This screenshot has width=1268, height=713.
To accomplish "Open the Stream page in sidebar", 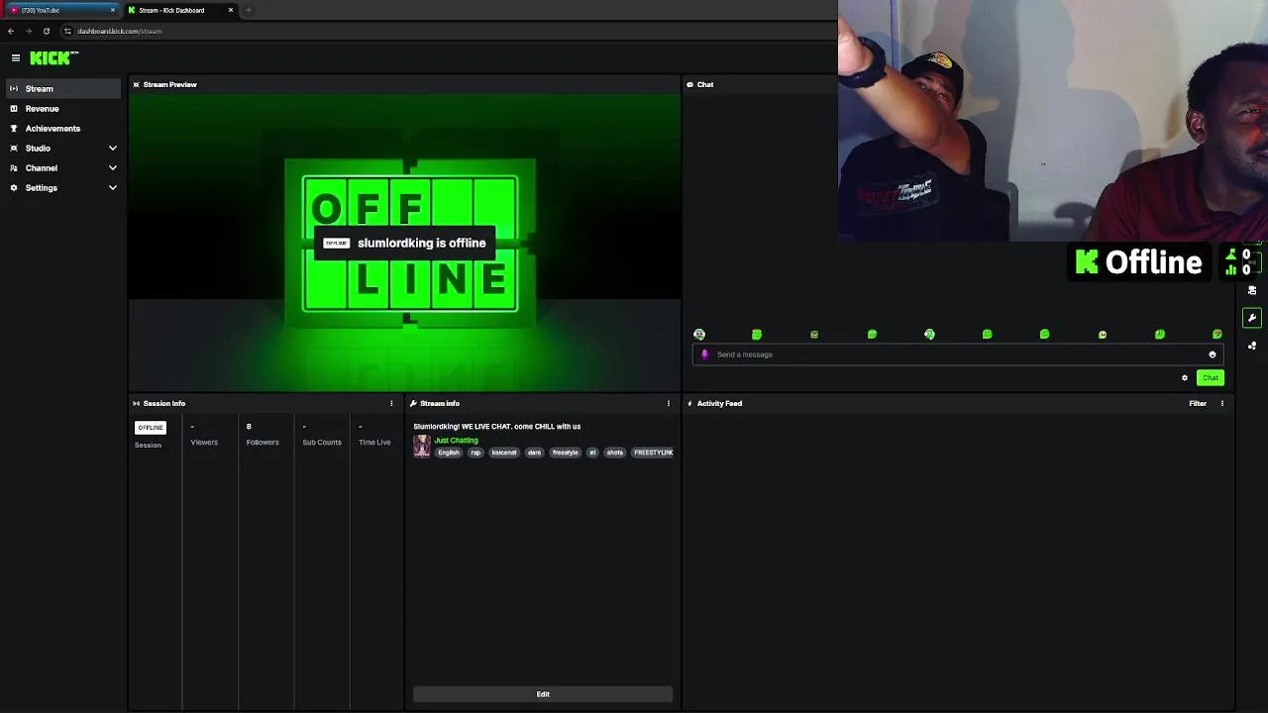I will [63, 89].
